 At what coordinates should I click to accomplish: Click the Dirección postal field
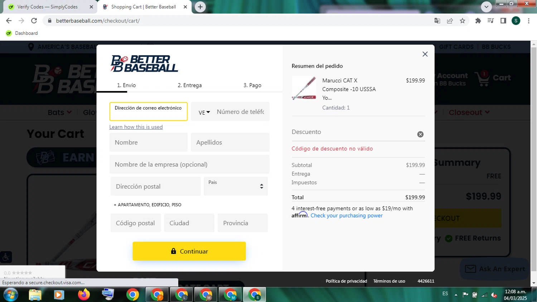[155, 186]
